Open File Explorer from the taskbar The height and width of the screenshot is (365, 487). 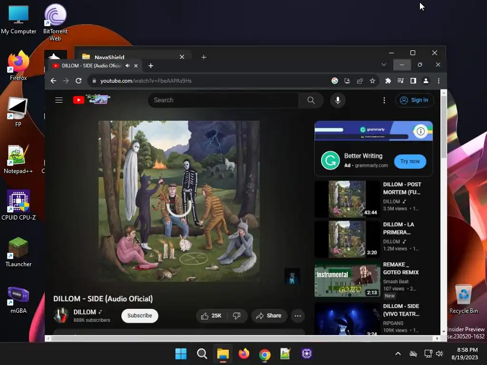(x=223, y=354)
